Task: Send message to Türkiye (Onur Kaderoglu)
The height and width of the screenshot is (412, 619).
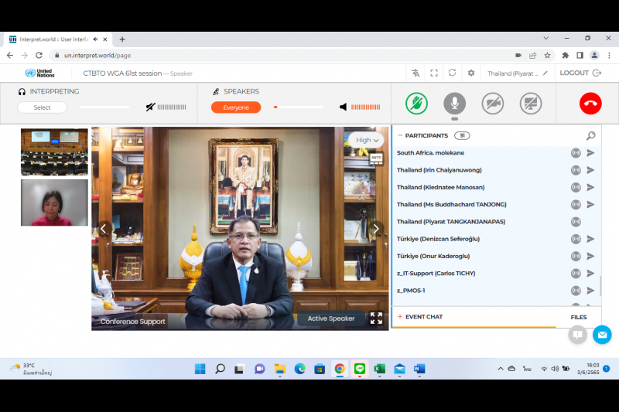Action: tap(590, 256)
